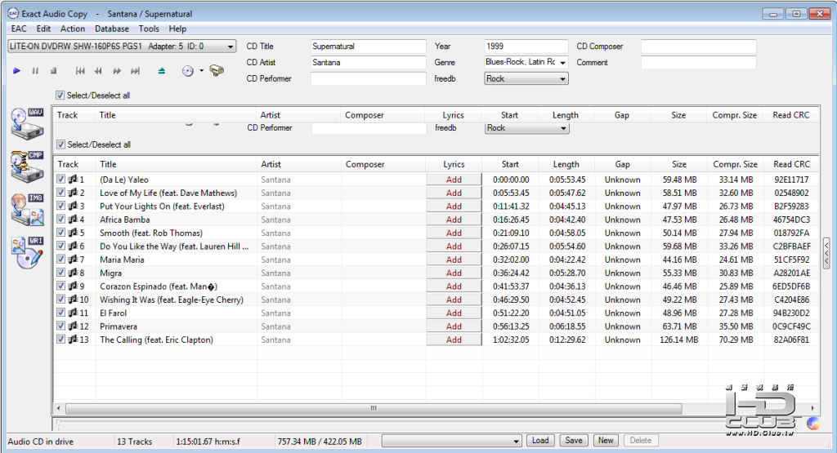Add lyrics for track 3 Put Your Lights On

tap(454, 207)
